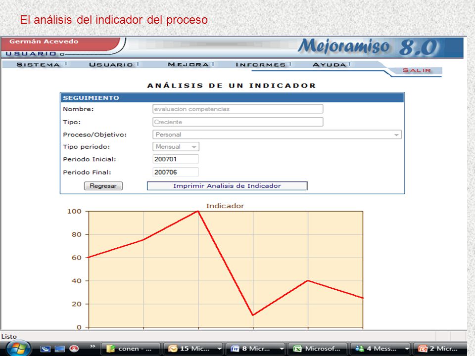Click the 80 value on chart axis
The width and height of the screenshot is (475, 356).
pyautogui.click(x=77, y=234)
